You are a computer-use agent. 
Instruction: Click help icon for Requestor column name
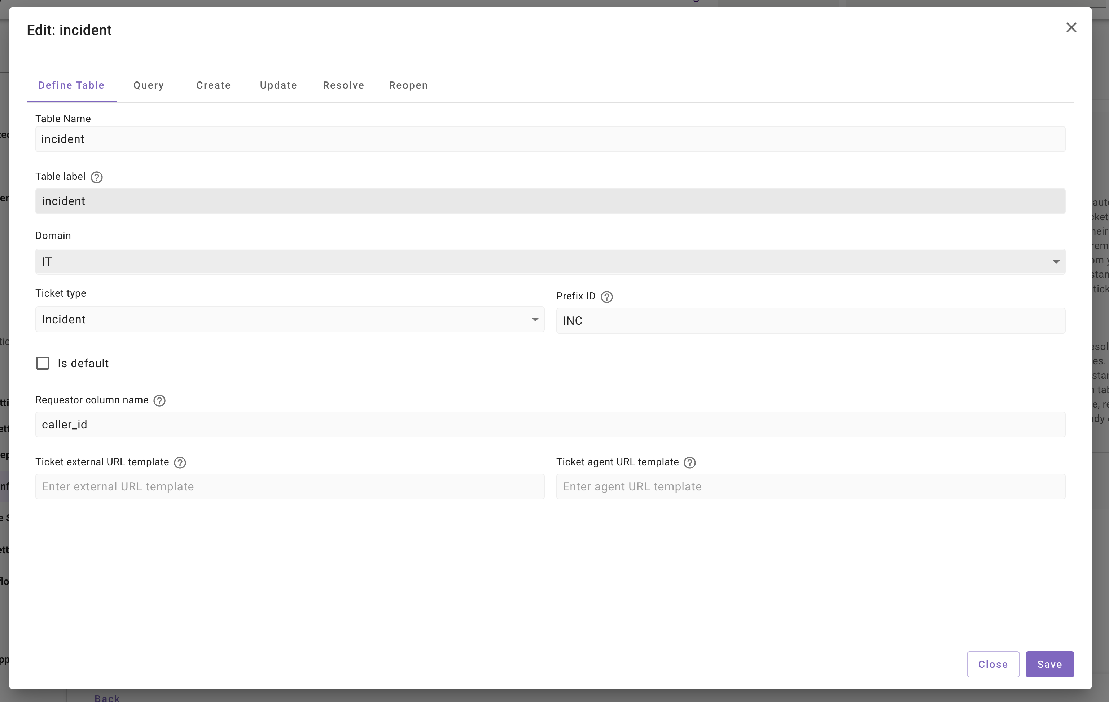pyautogui.click(x=159, y=400)
